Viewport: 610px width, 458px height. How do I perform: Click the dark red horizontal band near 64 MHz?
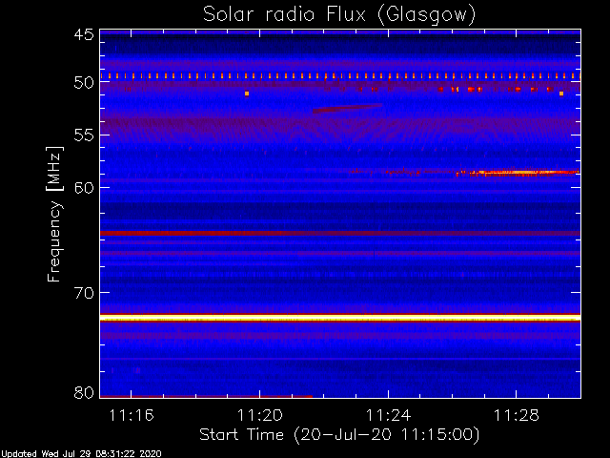[x=340, y=233]
